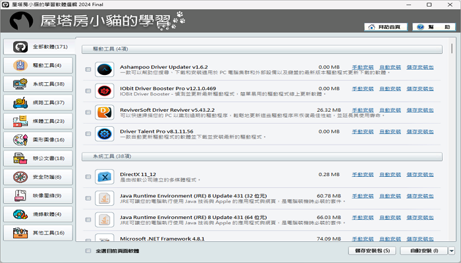461x263 pixels.
Task: Click the 66.03 MB size value
Action: coord(329,218)
